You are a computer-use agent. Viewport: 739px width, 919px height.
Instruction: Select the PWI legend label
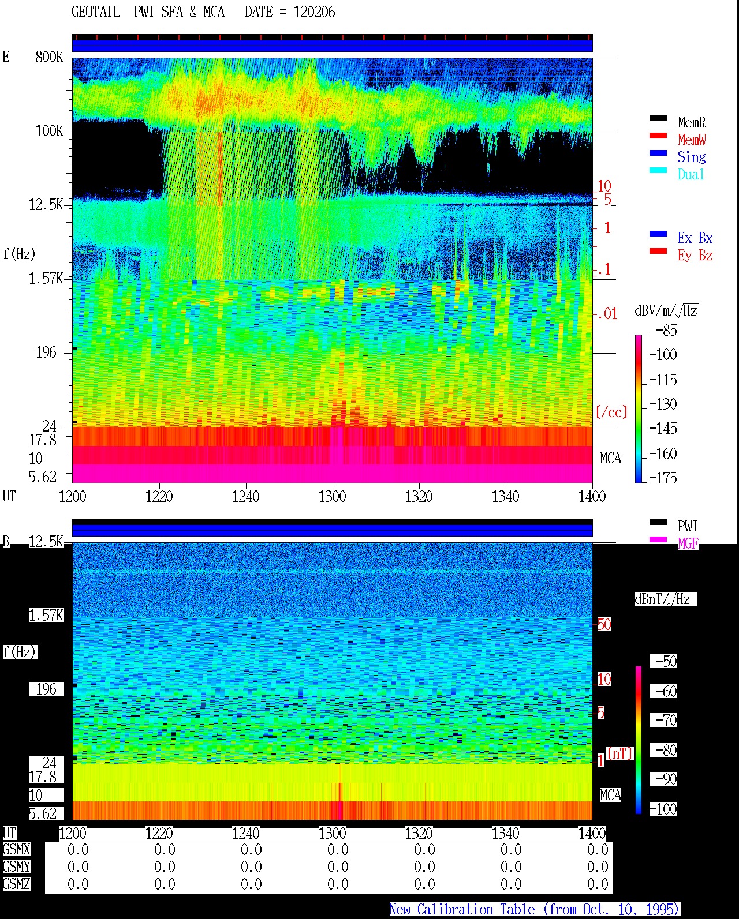click(688, 526)
